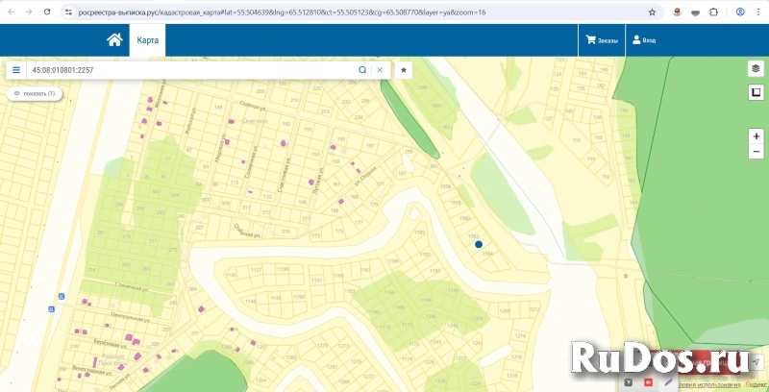The image size is (769, 392).
Task: Open the Карта tab
Action: click(147, 40)
